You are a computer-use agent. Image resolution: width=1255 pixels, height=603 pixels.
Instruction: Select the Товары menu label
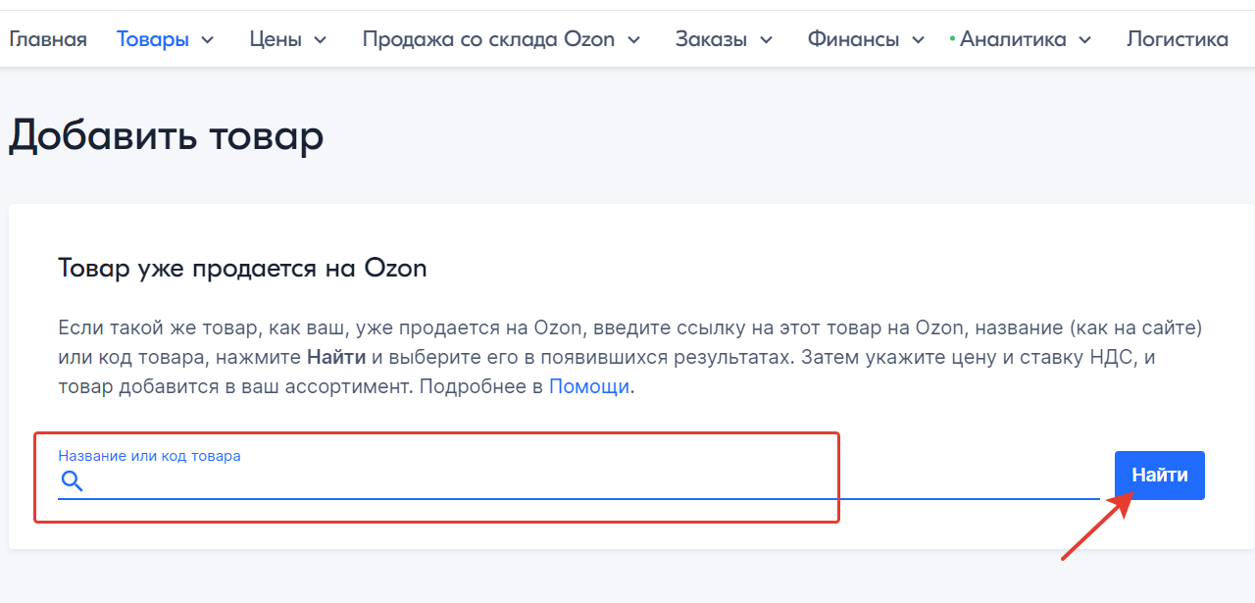(x=153, y=39)
